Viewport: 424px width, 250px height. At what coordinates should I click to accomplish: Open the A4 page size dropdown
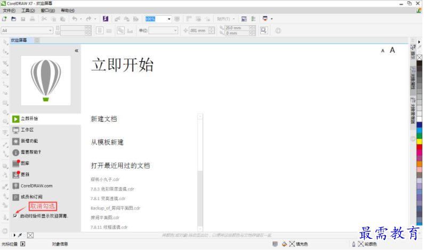click(x=50, y=30)
